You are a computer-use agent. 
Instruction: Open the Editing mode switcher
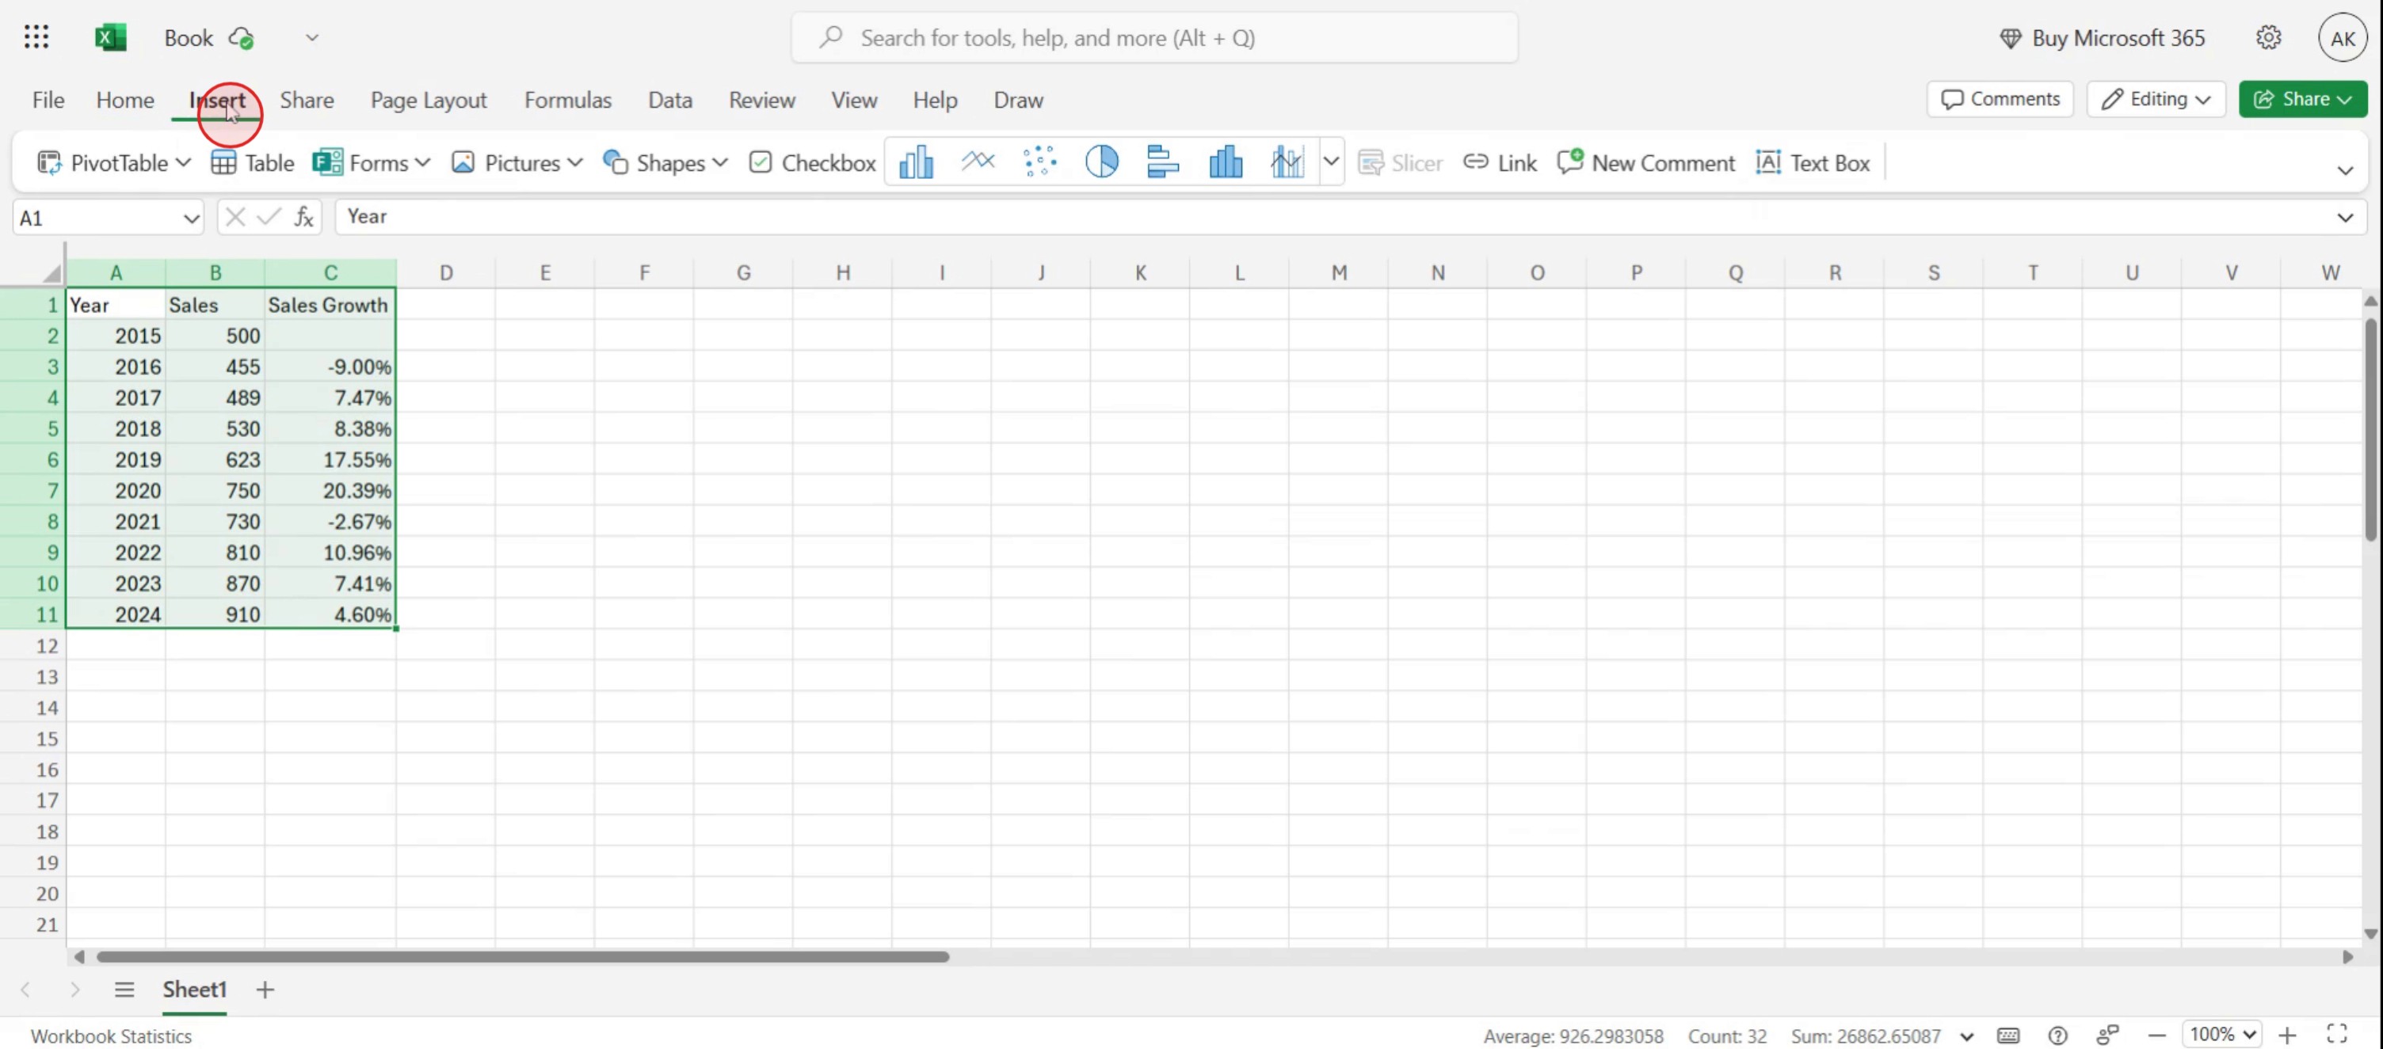pyautogui.click(x=2155, y=99)
